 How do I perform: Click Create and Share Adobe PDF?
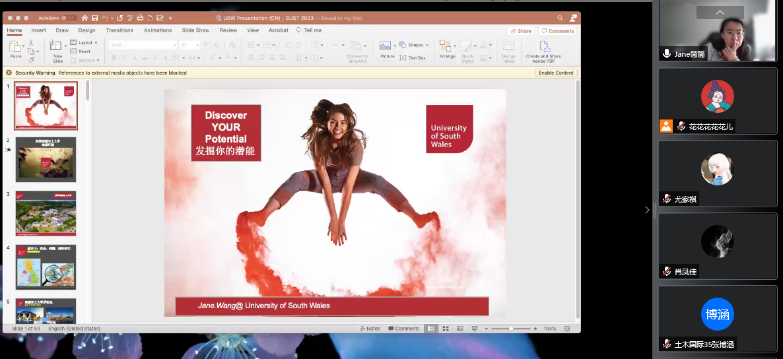pyautogui.click(x=543, y=52)
